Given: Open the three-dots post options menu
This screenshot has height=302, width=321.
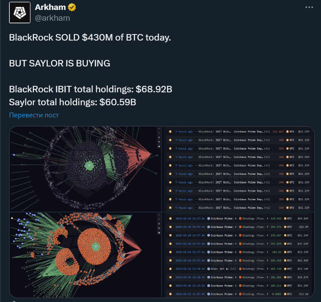Looking at the screenshot, I should (x=309, y=7).
